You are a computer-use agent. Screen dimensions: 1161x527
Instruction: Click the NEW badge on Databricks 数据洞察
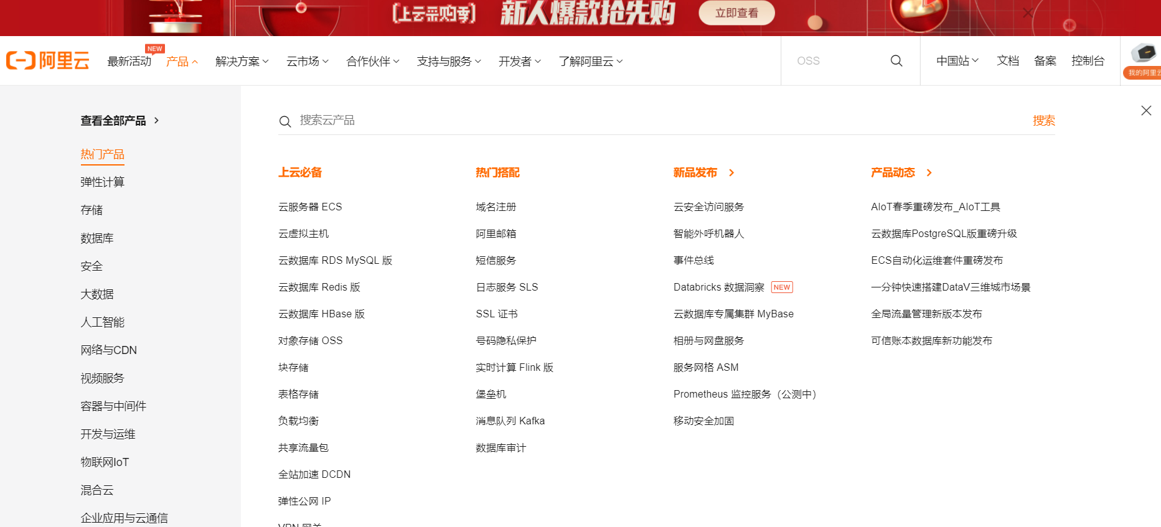point(782,287)
